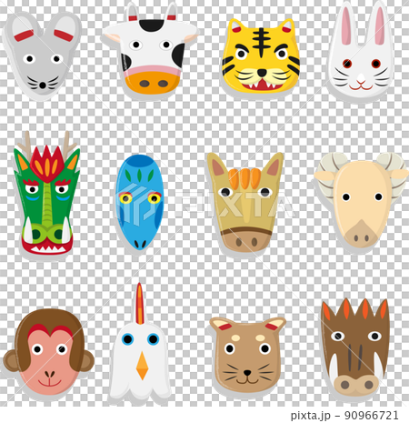The width and height of the screenshot is (409, 423).
Task: Click the dragon mask's red crest
Action: 47,164
